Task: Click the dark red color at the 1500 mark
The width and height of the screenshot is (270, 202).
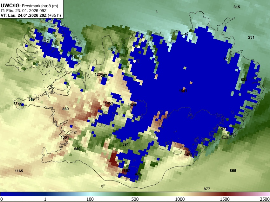Action: [225, 194]
